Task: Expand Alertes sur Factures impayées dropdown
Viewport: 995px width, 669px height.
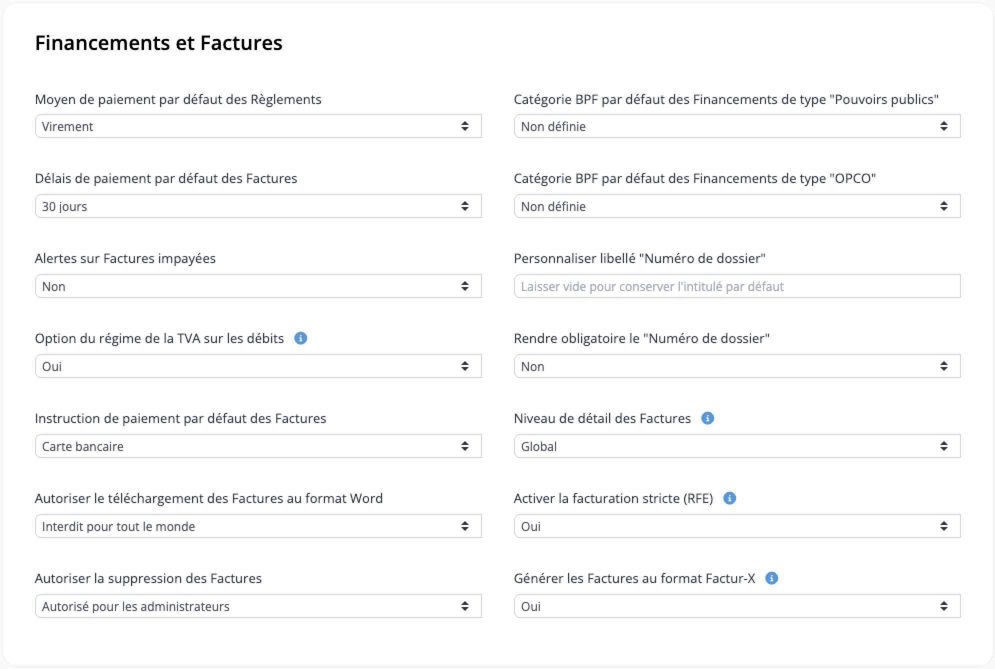Action: click(258, 286)
